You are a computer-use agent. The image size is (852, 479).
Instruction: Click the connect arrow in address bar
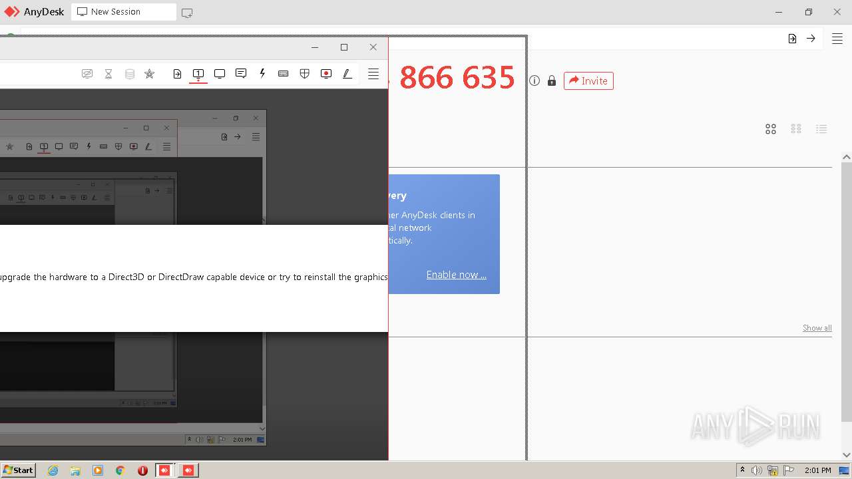click(811, 39)
